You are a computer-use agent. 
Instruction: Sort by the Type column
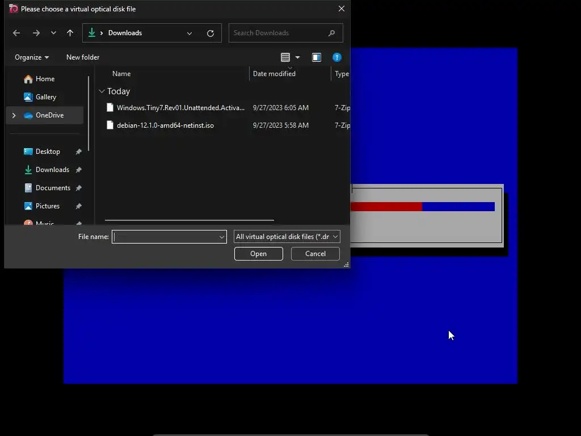coord(342,74)
